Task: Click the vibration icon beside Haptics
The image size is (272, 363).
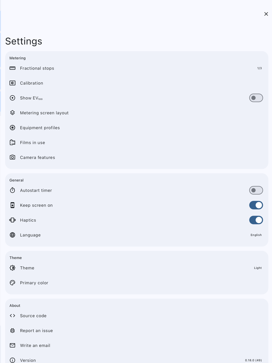Action: coord(13,220)
